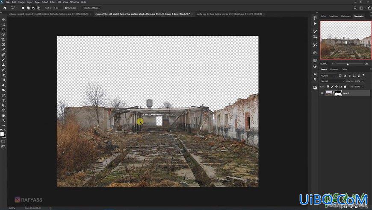Screen dimensions: 372x210
Task: Select the Shape tool
Action: click(3, 110)
